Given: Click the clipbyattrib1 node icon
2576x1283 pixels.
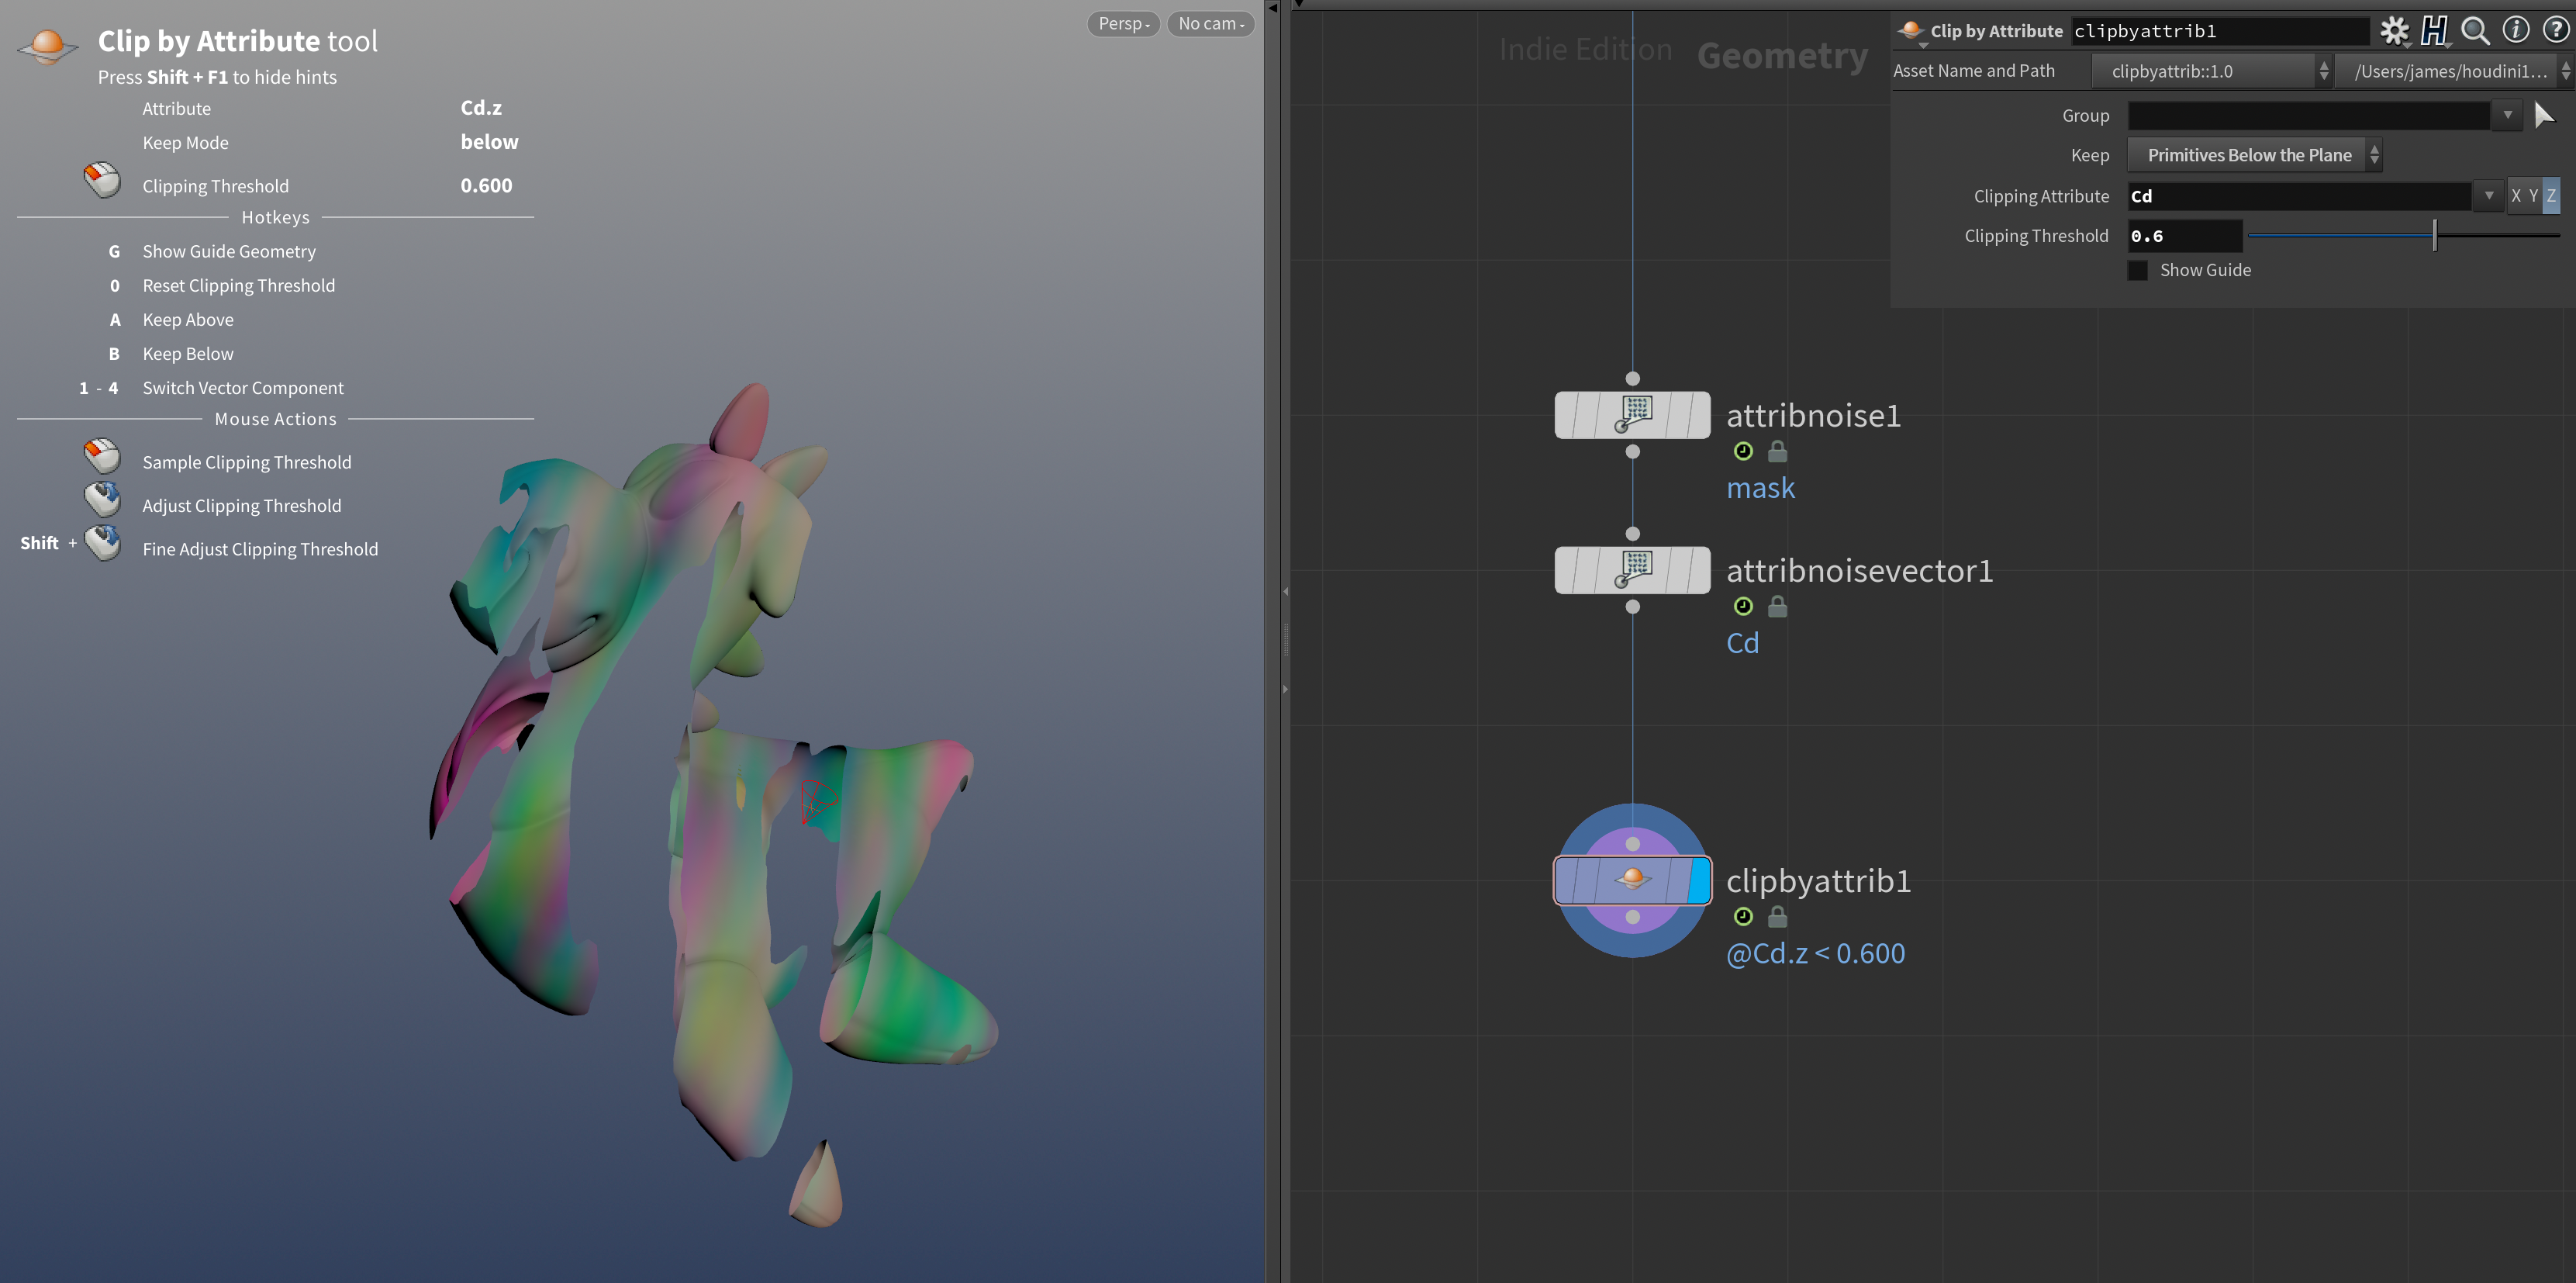Looking at the screenshot, I should pyautogui.click(x=1633, y=880).
